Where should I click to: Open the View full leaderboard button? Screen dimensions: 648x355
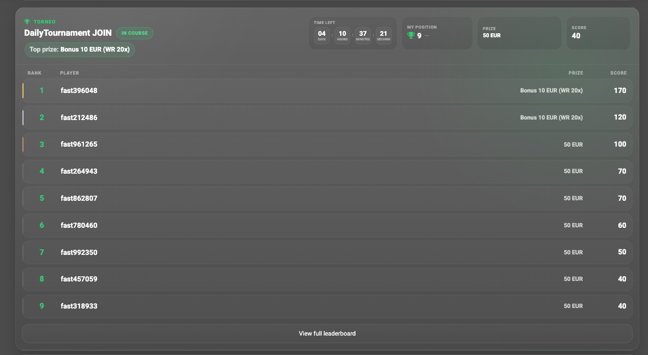click(327, 334)
